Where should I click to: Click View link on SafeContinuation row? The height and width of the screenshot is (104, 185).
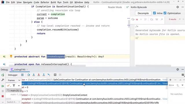click(165, 80)
